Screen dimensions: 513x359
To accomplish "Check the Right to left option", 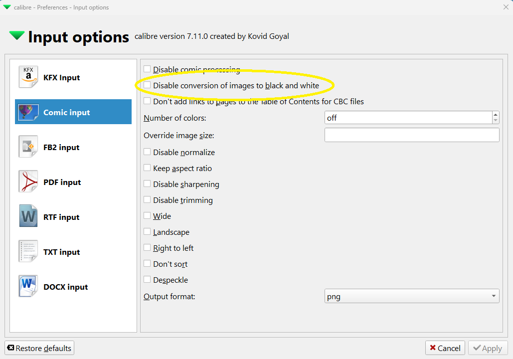I will click(147, 248).
